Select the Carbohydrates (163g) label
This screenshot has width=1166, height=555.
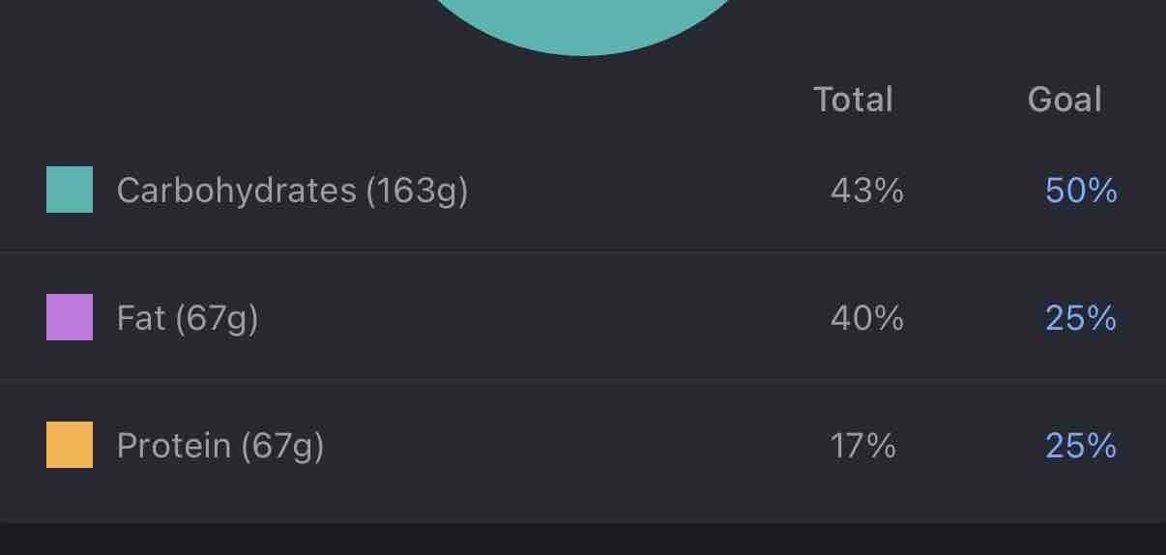point(292,191)
